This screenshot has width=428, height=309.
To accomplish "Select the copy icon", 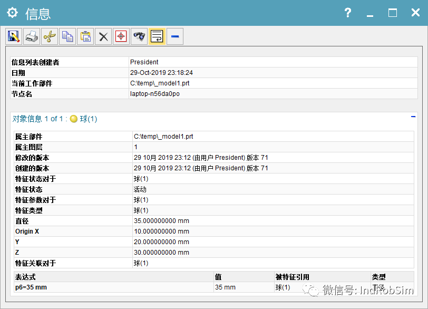I will coord(67,36).
